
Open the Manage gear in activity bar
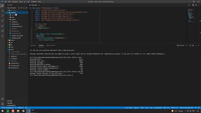3,104
